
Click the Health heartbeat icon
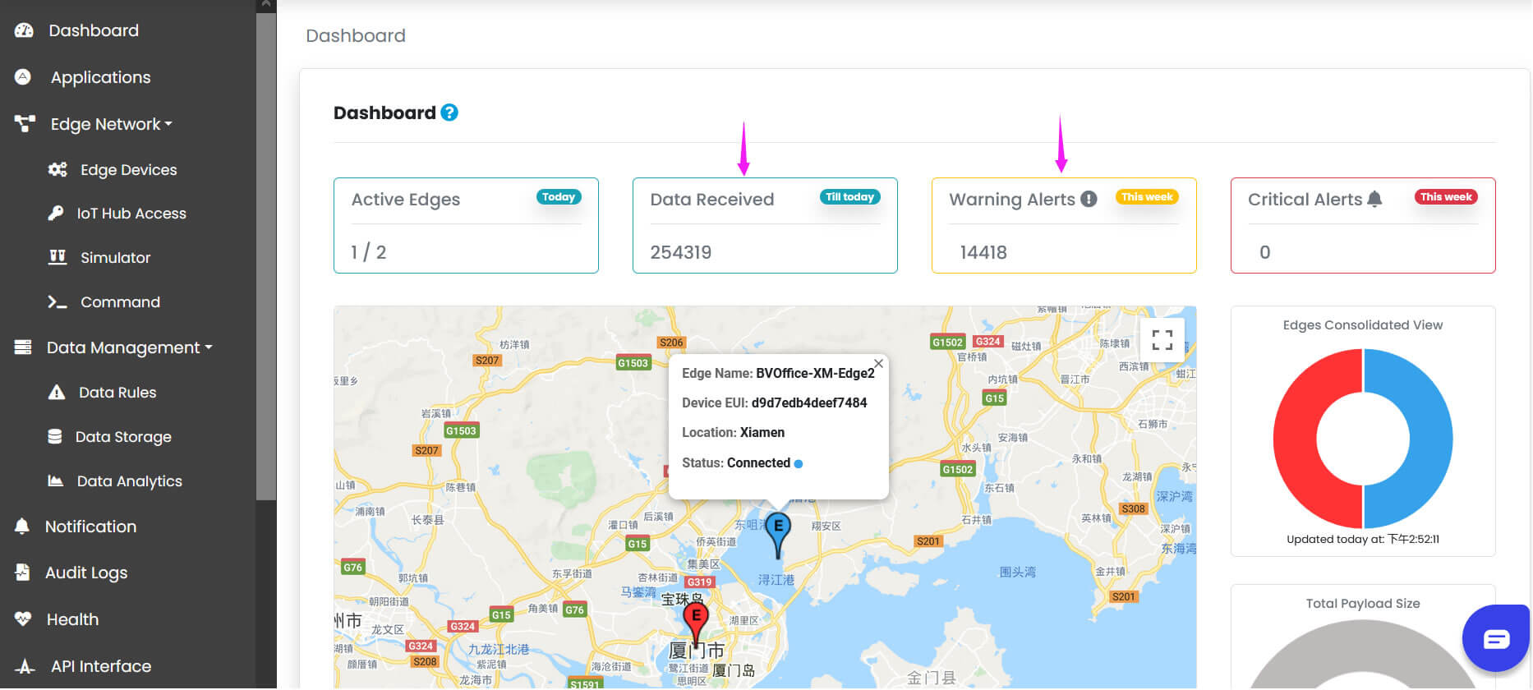coord(23,619)
